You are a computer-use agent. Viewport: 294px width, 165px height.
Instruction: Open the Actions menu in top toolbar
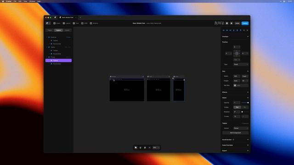coord(94,23)
